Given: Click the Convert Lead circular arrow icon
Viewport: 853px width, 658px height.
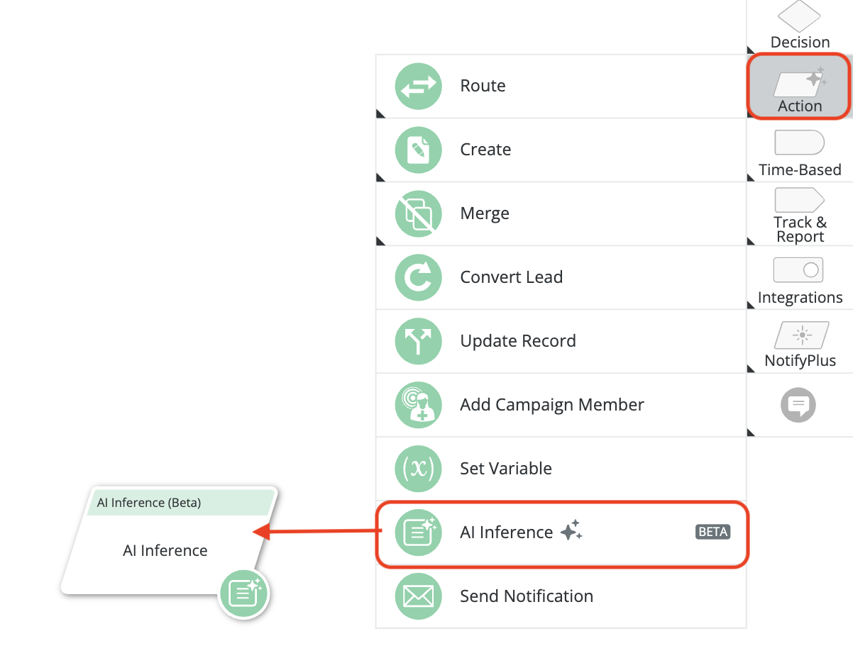Looking at the screenshot, I should tap(418, 278).
